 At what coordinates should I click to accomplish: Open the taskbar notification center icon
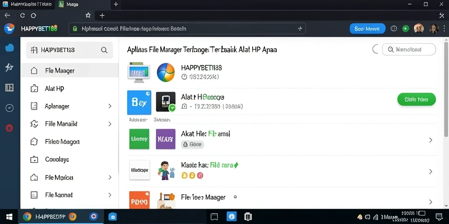coord(438,217)
